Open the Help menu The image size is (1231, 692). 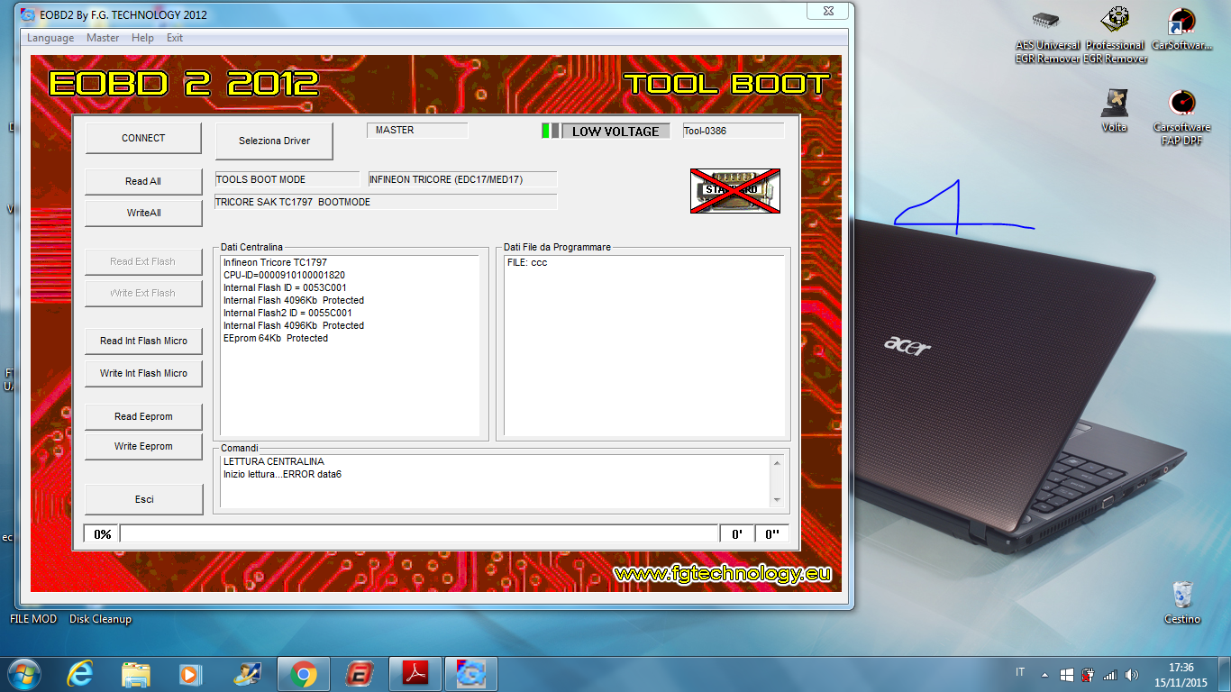(x=142, y=38)
